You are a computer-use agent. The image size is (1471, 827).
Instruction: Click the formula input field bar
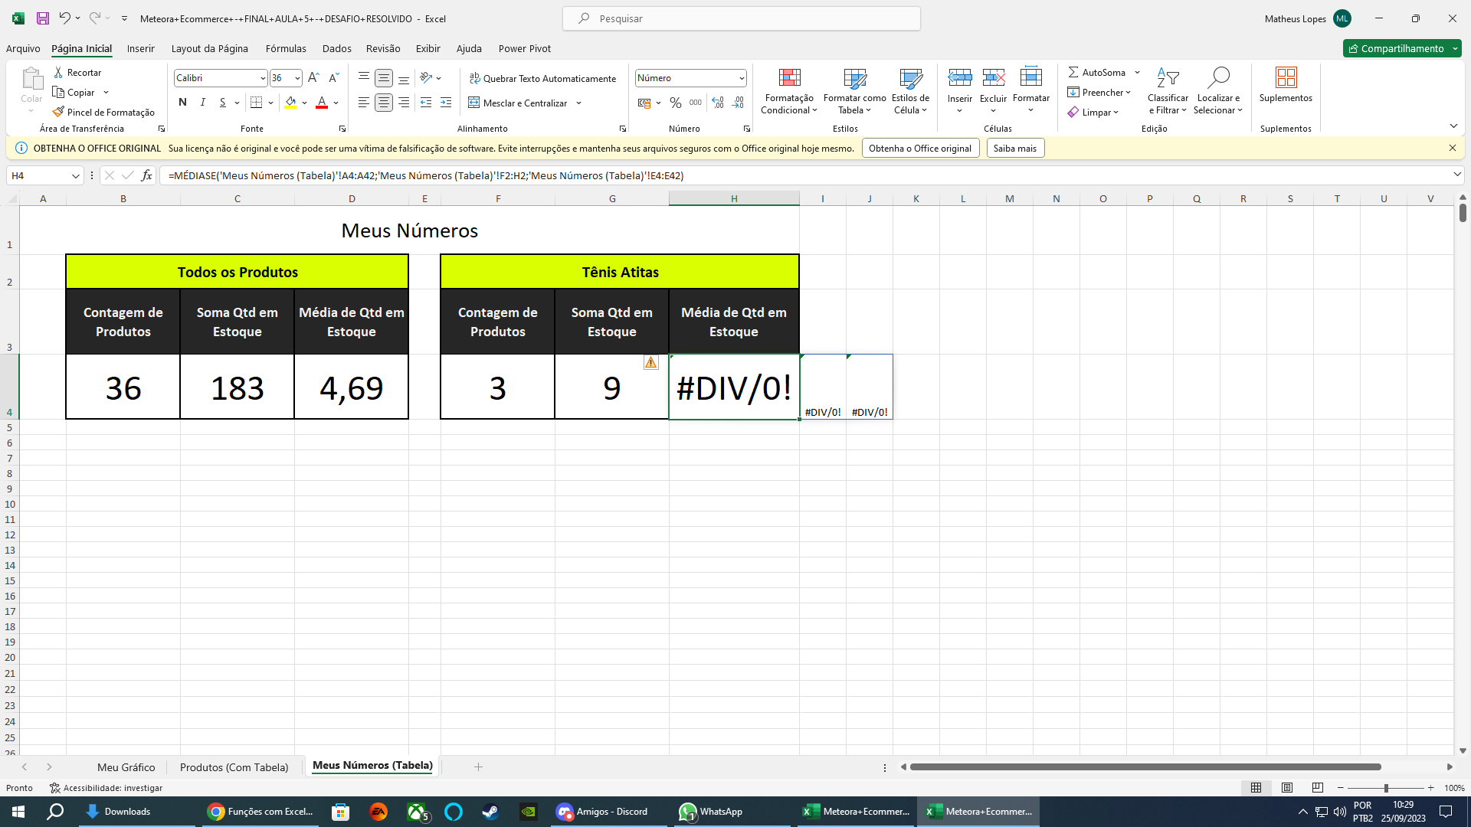800,175
